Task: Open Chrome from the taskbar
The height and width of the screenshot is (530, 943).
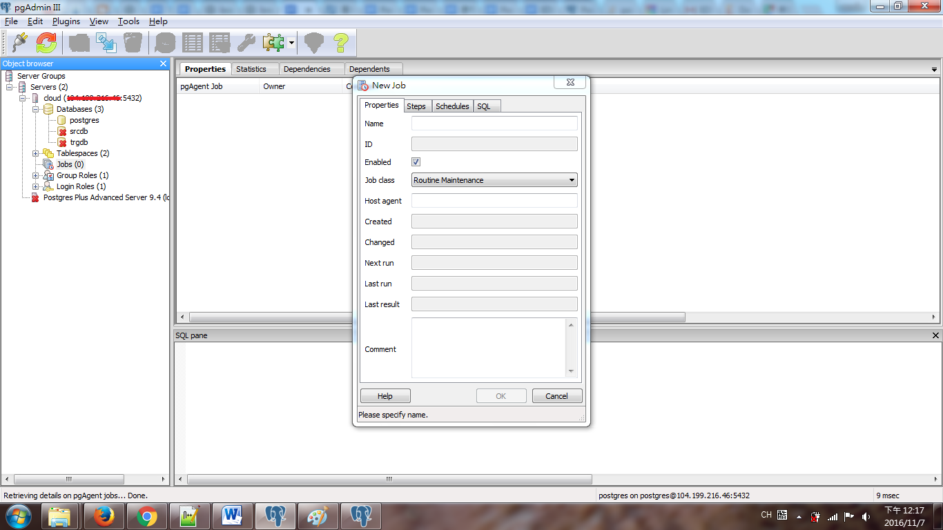Action: coord(146,516)
